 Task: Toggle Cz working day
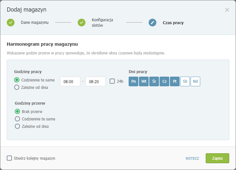[164, 81]
